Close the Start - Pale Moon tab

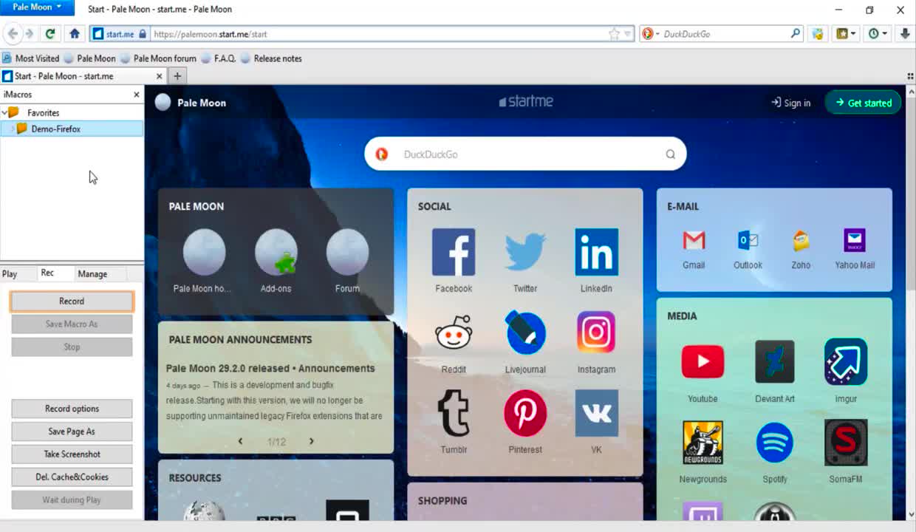pos(160,76)
